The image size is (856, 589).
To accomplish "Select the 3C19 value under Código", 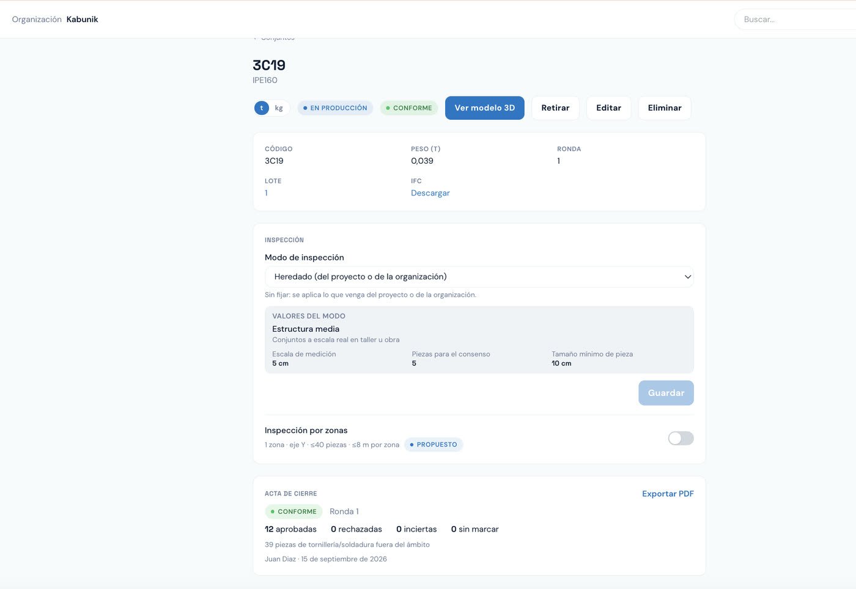I will [x=274, y=161].
